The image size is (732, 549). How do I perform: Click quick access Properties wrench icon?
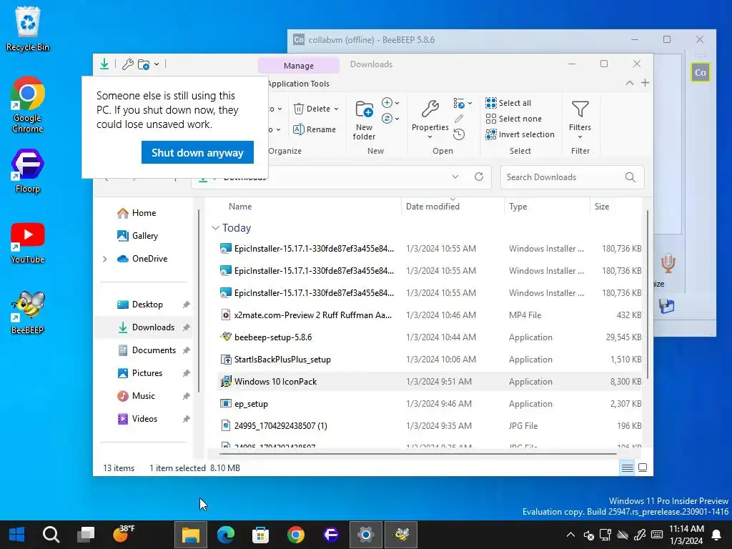click(x=127, y=64)
